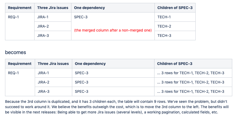The width and height of the screenshot is (241, 119).
Task: Click 'Three Jira issues' header in bottom table
Action: 53,64
